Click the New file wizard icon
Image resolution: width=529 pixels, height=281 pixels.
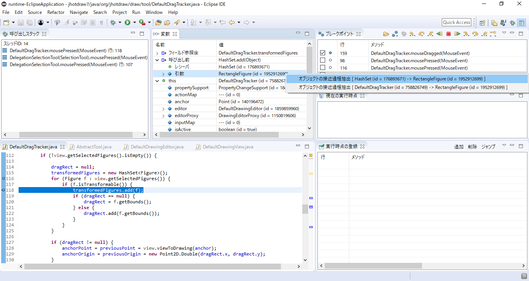[6, 22]
